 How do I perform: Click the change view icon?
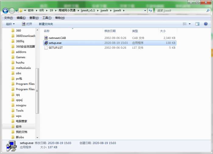[184, 24]
